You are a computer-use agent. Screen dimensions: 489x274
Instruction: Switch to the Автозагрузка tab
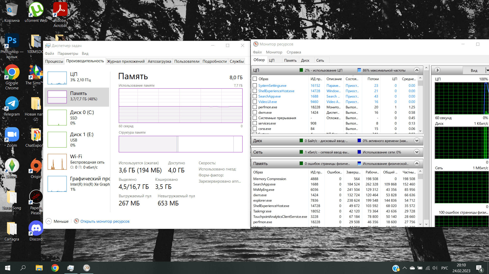tap(159, 61)
